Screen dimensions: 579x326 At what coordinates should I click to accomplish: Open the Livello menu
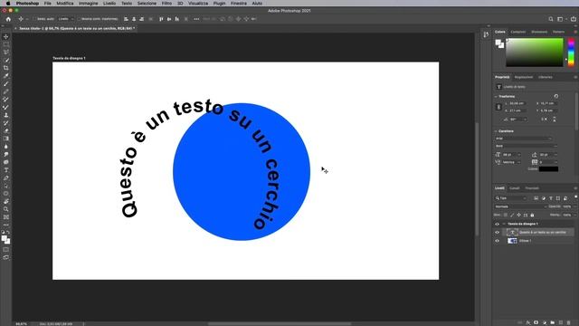[109, 4]
